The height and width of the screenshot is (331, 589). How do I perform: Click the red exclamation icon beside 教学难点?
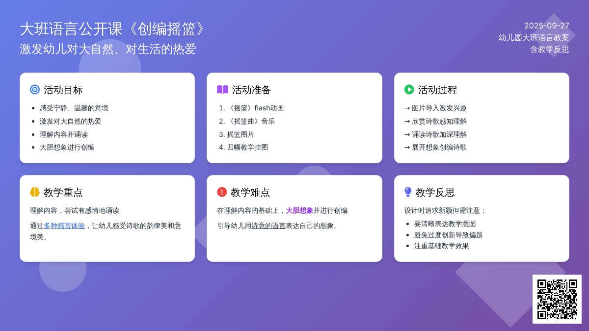click(222, 192)
